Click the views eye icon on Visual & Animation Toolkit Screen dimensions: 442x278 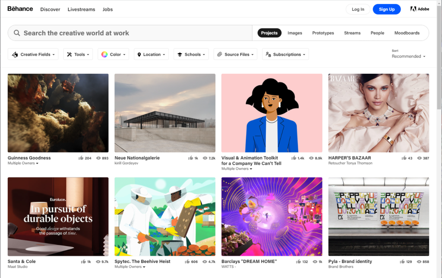[x=311, y=158]
